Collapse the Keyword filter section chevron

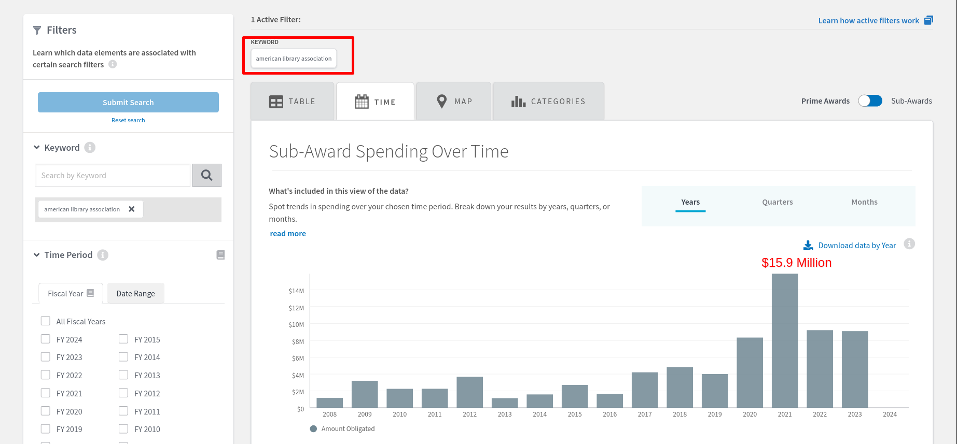tap(37, 148)
